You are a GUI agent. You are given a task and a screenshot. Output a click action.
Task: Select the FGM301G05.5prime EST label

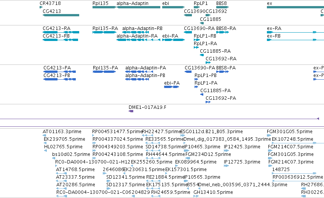pyautogui.click(x=289, y=132)
